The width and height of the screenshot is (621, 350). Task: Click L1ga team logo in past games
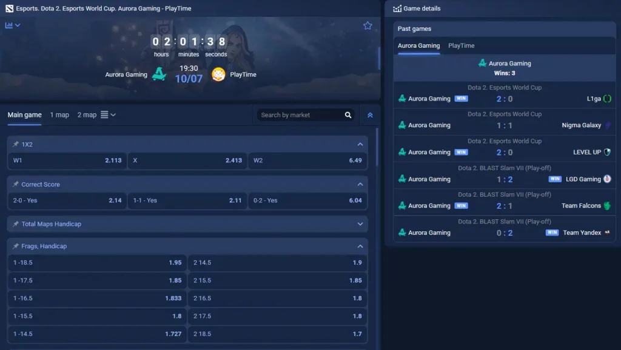[x=607, y=99]
